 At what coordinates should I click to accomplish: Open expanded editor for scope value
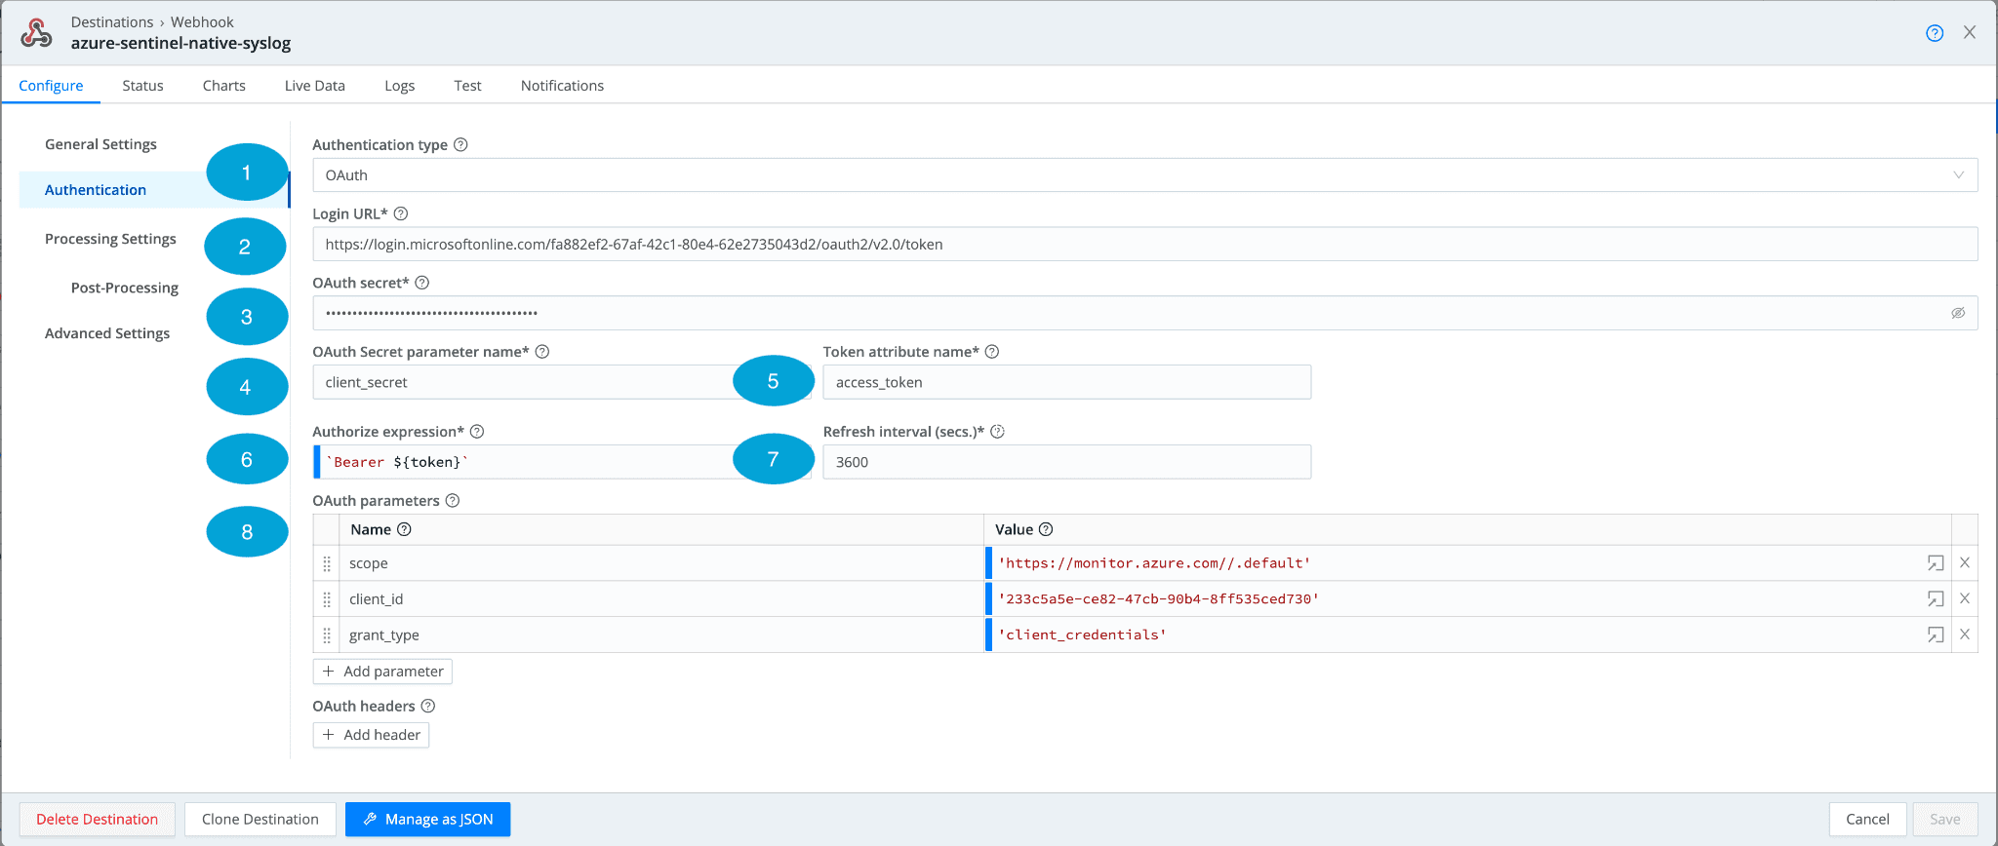(1935, 563)
